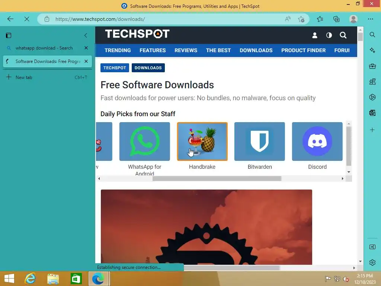Select the Software Downloads: Free Programs tab
Image resolution: width=381 pixels, height=286 pixels.
pos(47,61)
